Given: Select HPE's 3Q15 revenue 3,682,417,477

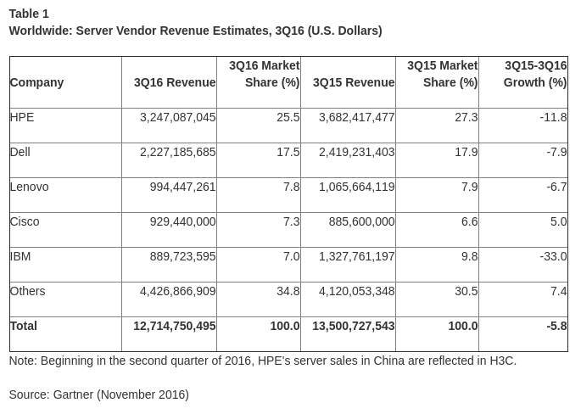Looking at the screenshot, I should point(357,117).
